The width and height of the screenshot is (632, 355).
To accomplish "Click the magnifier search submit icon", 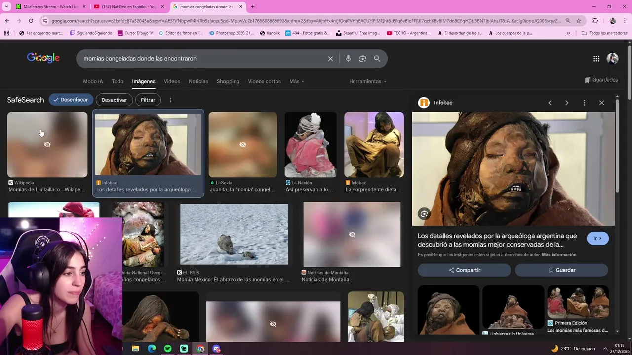I will point(377,59).
